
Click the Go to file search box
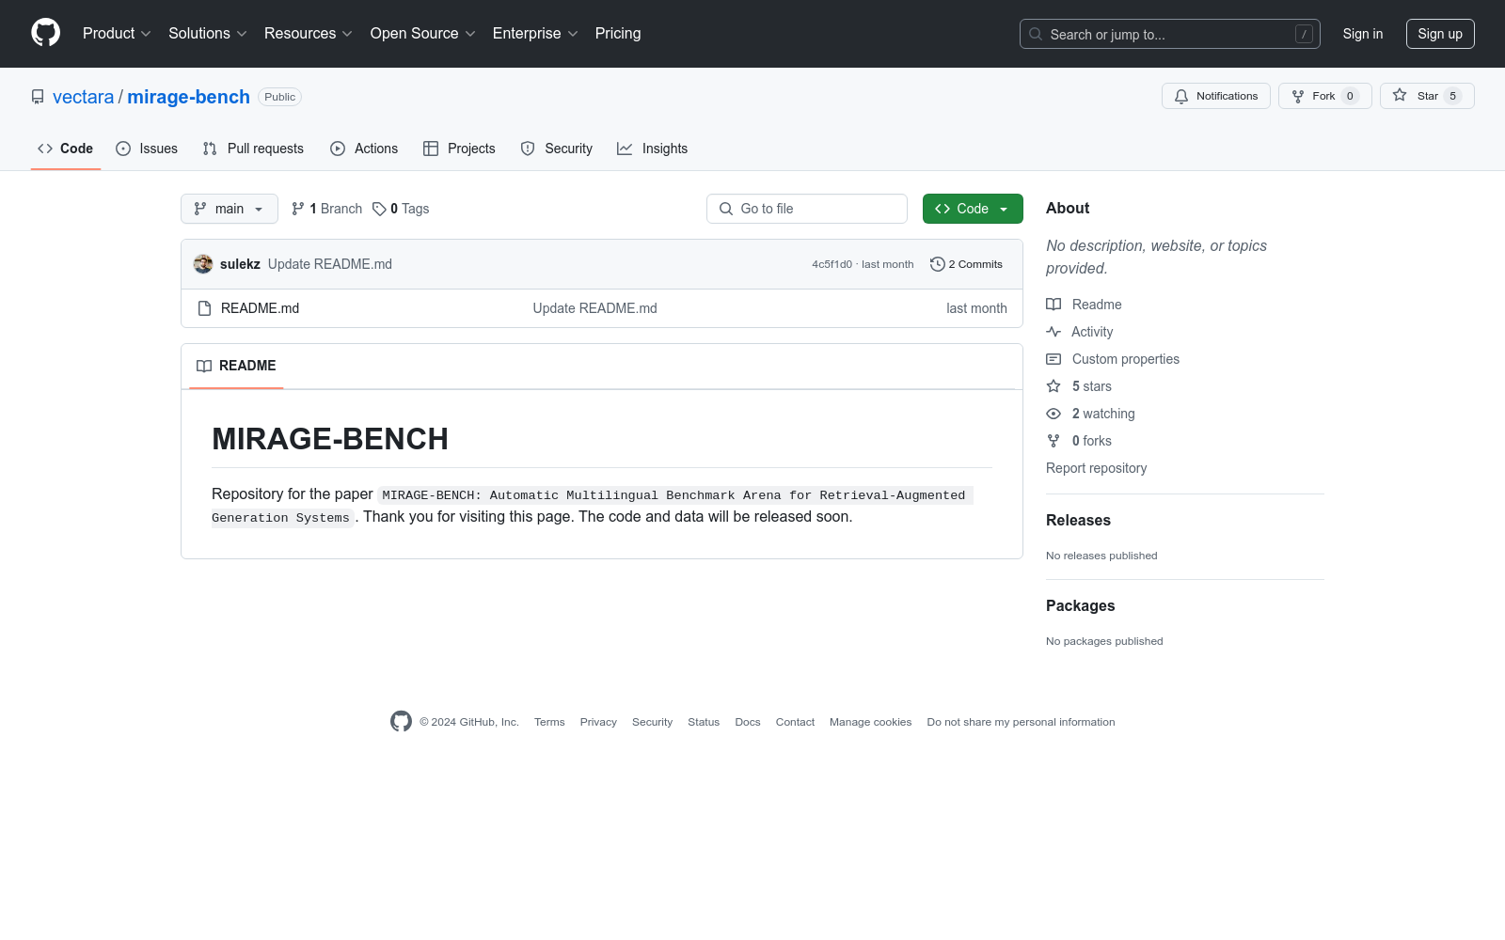[807, 209]
